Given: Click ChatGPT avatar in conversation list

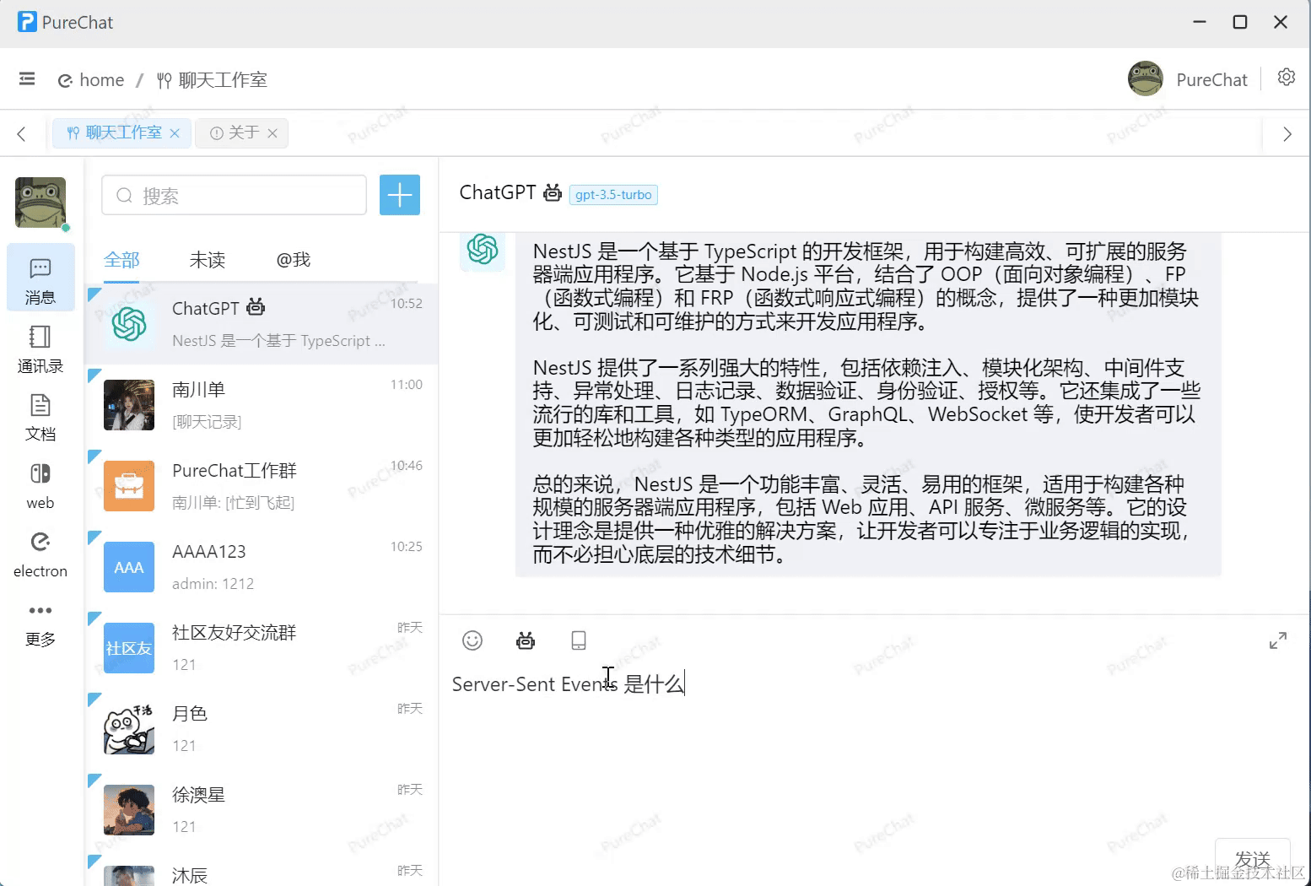Looking at the screenshot, I should coord(129,324).
